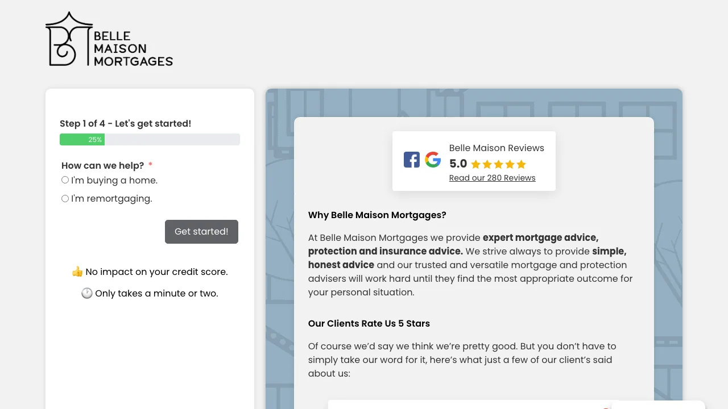Choose the buying a home option text label
Viewport: 728px width, 409px height.
113,180
